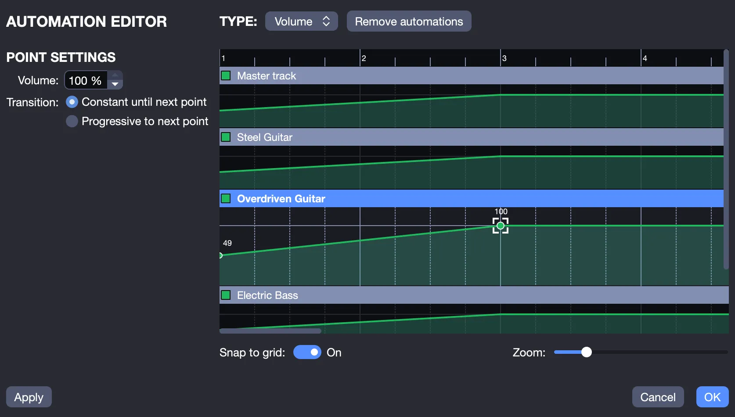The image size is (735, 417).
Task: Open the automation Type dropdown
Action: coord(302,21)
